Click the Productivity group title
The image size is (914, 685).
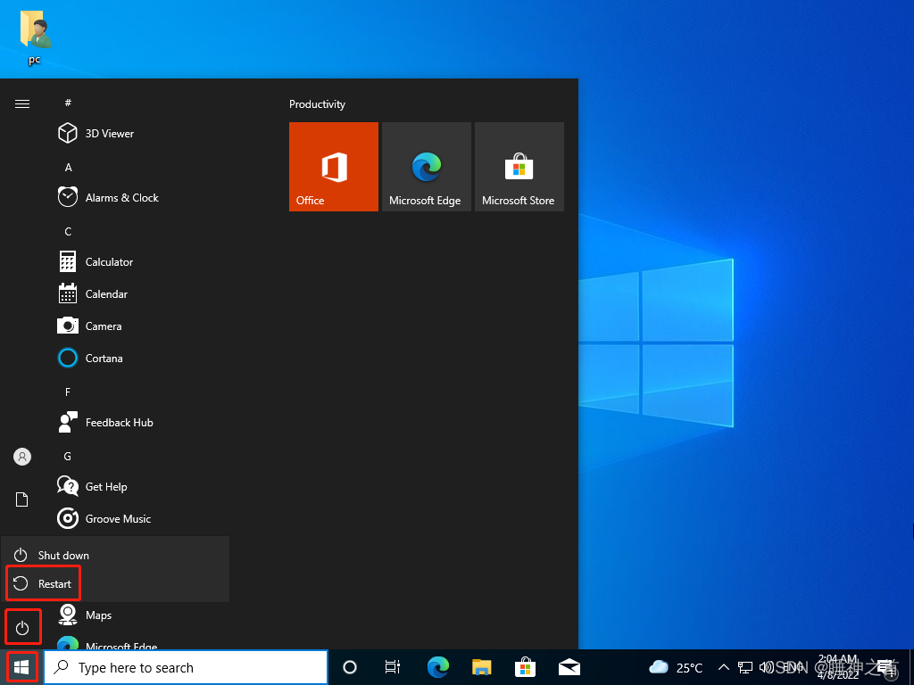click(317, 104)
